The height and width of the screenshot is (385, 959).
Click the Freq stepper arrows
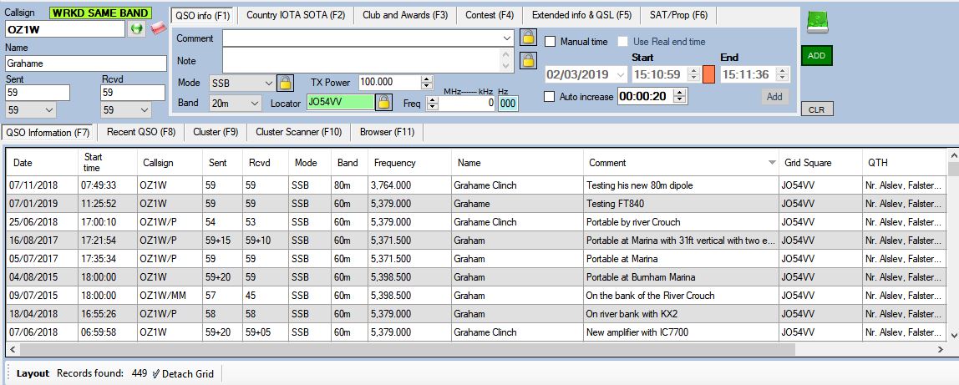coord(433,104)
